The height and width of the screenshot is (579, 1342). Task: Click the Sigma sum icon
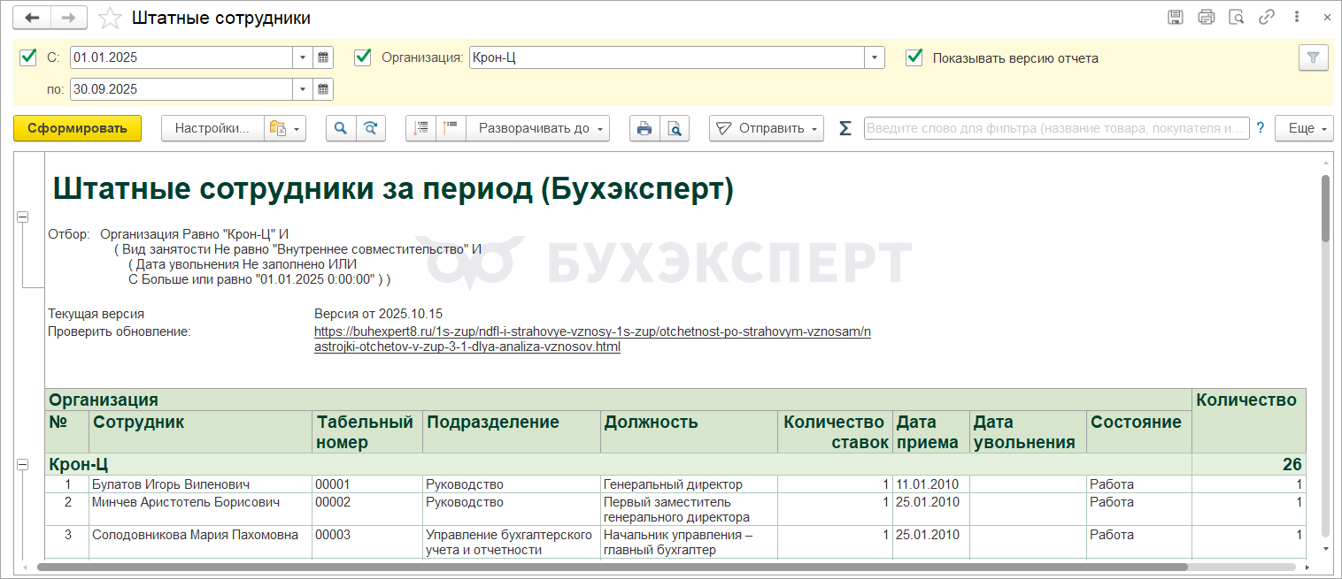845,128
